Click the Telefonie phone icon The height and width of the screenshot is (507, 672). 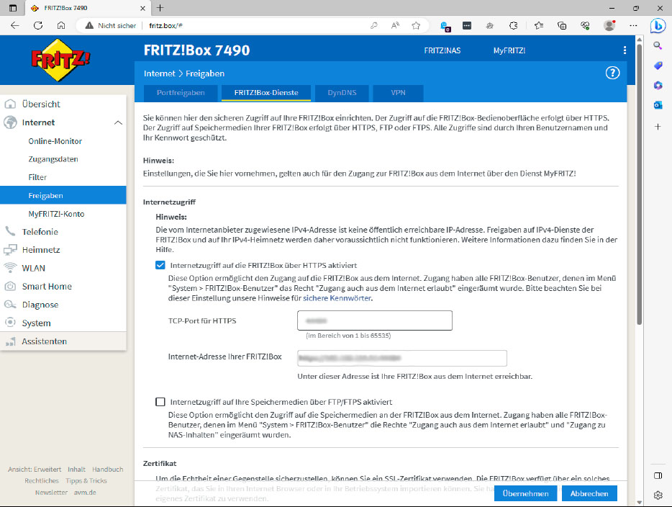pos(10,231)
